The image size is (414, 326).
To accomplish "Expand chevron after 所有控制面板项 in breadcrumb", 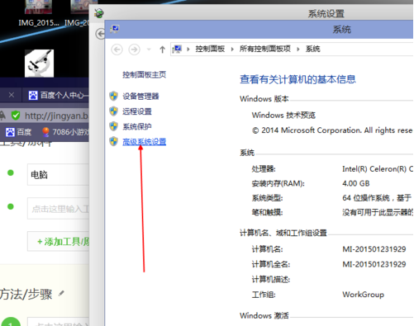I will (298, 50).
